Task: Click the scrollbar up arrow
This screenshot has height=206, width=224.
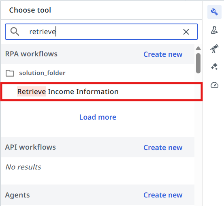Action: click(198, 48)
